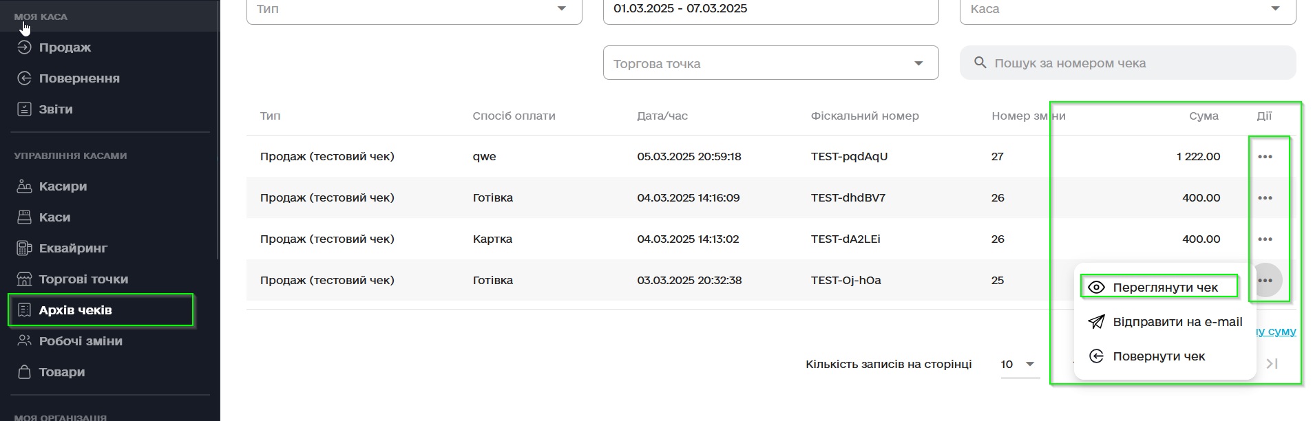Close actions menu for receipt TEST-Oj-hOa
This screenshot has height=421, width=1313.
[1265, 281]
